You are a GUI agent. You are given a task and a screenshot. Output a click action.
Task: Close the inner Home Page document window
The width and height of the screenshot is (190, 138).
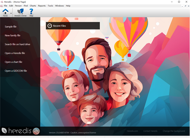[188, 6]
